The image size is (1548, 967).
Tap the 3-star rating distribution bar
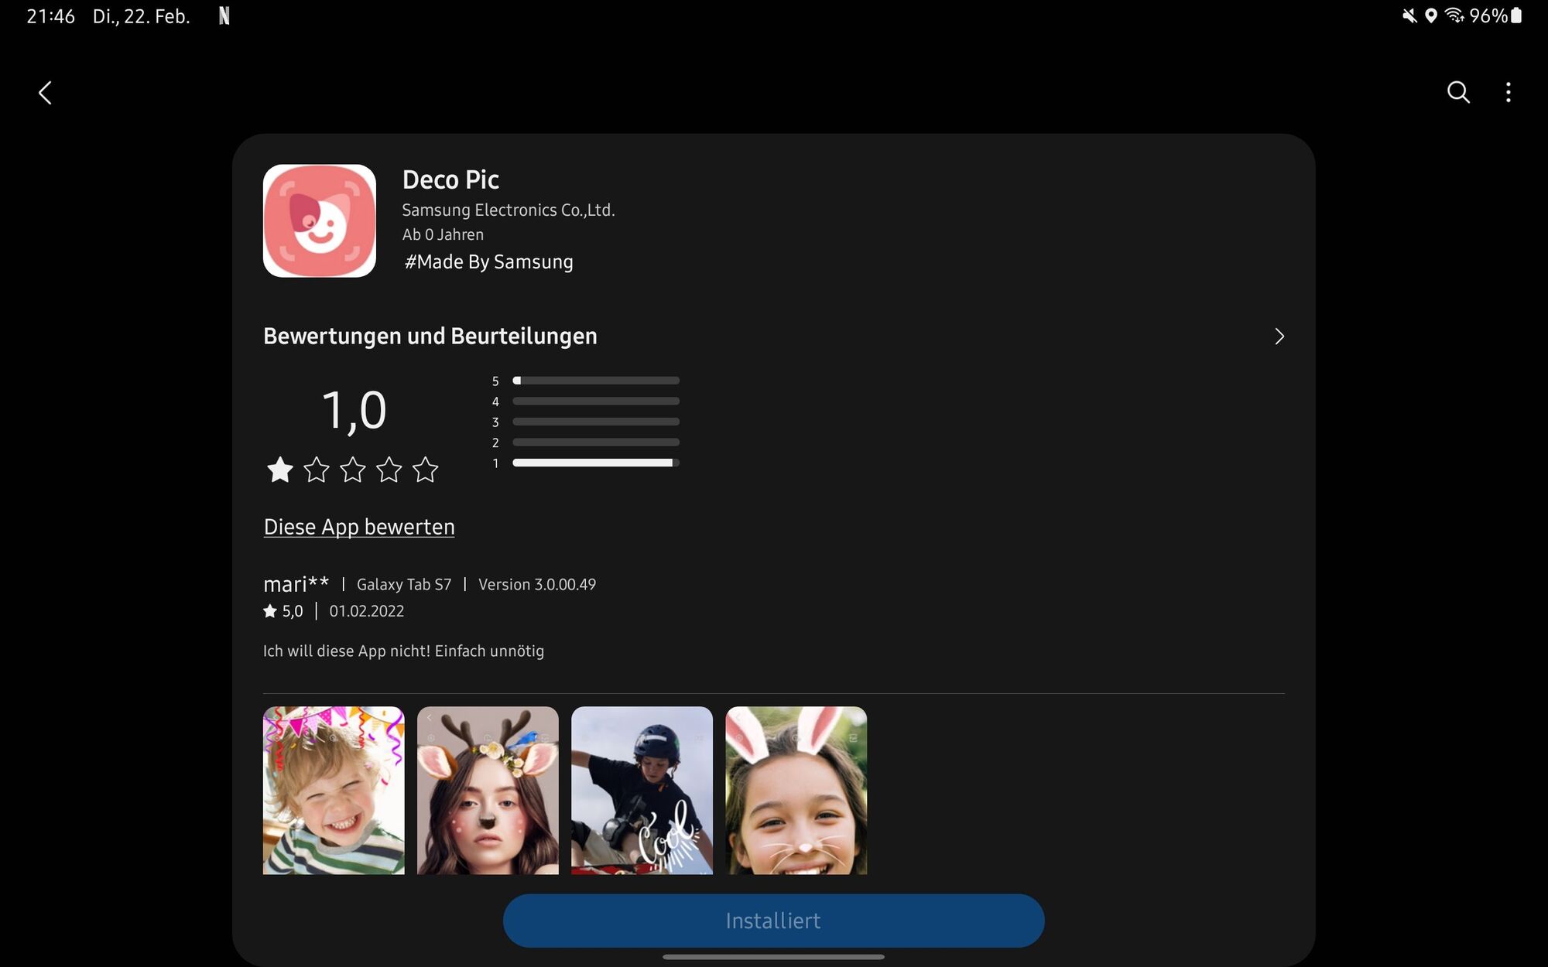coord(596,422)
